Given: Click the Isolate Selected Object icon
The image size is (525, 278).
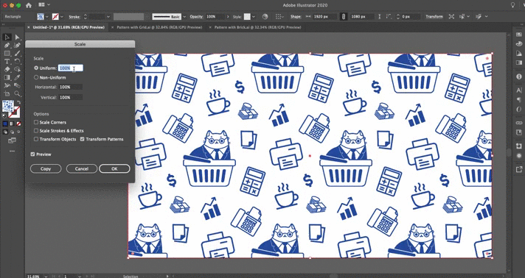Looking at the screenshot, I should [x=451, y=16].
